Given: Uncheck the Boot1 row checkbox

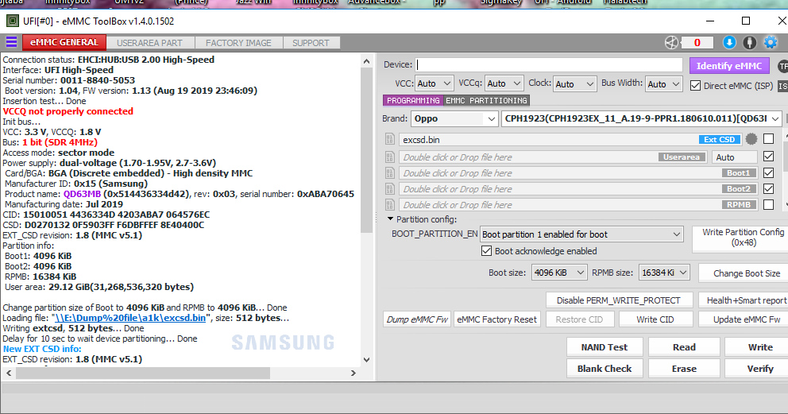Looking at the screenshot, I should (768, 173).
